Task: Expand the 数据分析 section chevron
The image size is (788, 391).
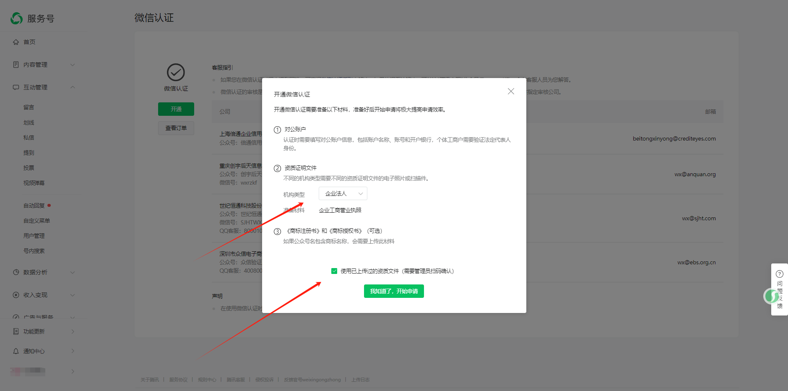Action: [73, 272]
